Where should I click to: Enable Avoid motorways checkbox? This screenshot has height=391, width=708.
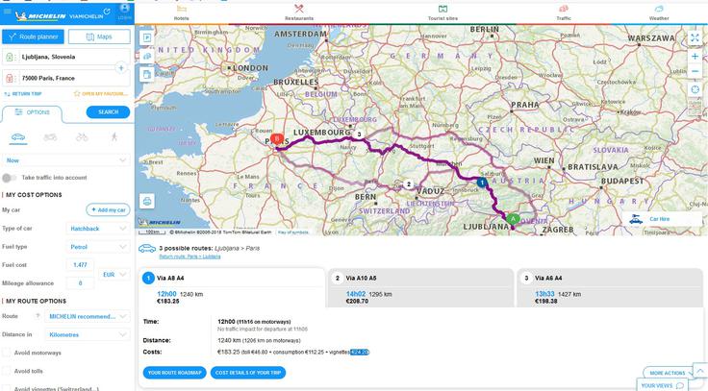tap(8, 353)
